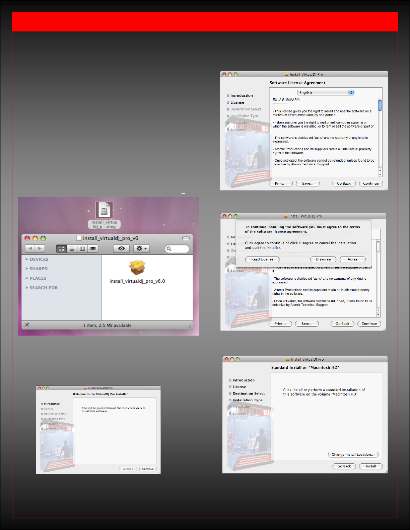Image resolution: width=410 pixels, height=530 pixels.
Task: Click the license text scrollbar thumb
Action: click(380, 105)
